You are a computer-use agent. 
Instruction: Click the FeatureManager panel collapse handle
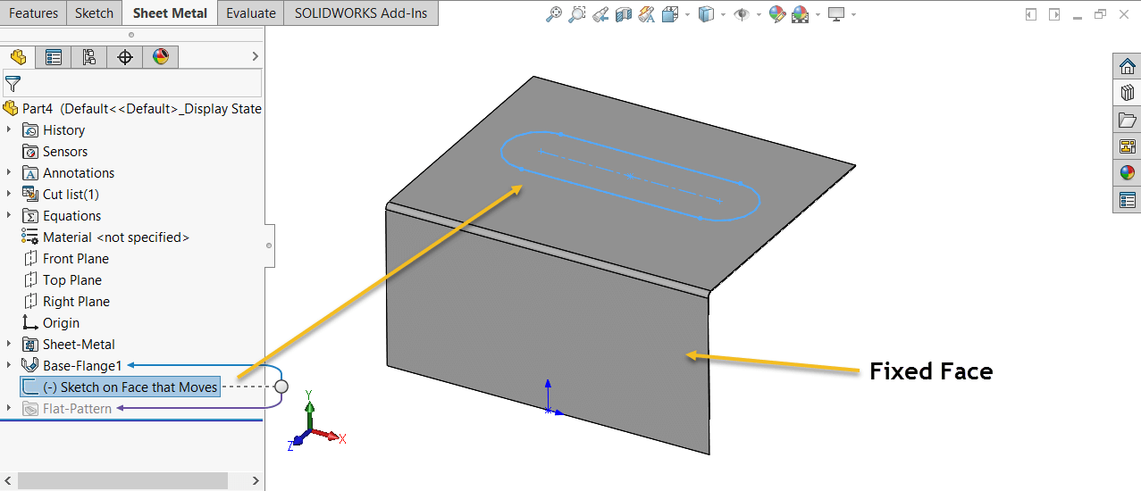click(268, 245)
